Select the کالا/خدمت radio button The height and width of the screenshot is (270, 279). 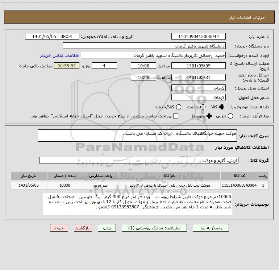pyautogui.click(x=179, y=107)
